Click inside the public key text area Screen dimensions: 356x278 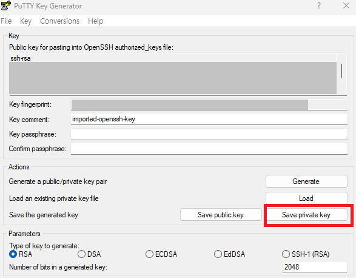pos(173,73)
